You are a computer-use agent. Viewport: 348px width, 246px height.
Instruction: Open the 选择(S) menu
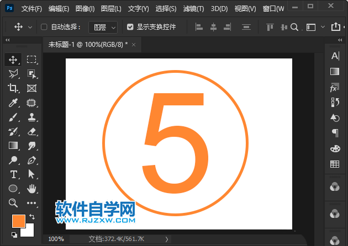click(166, 9)
